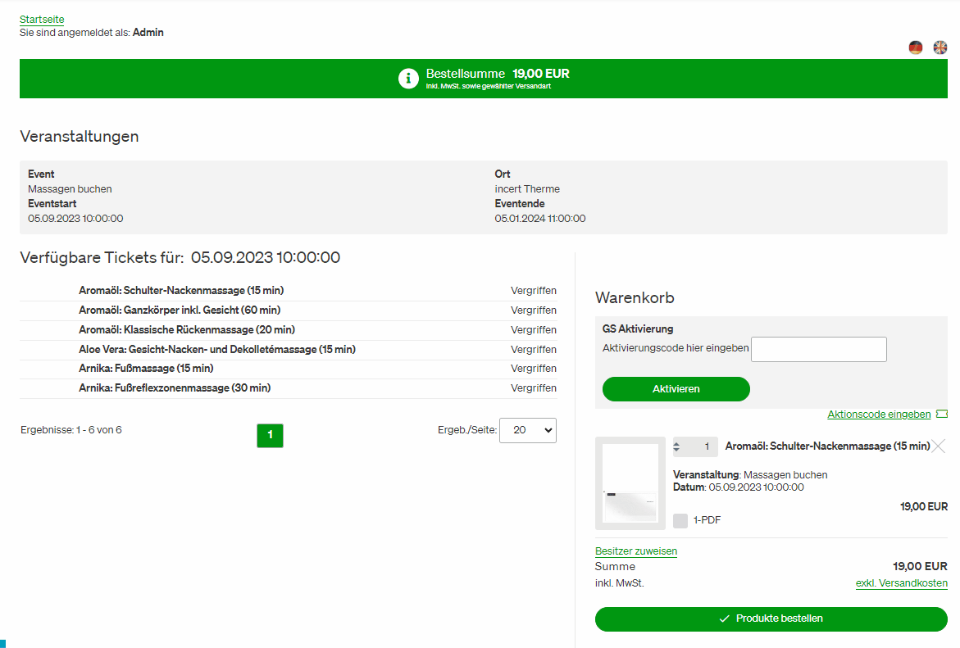
Task: Select pagination page 1 button
Action: pos(270,435)
